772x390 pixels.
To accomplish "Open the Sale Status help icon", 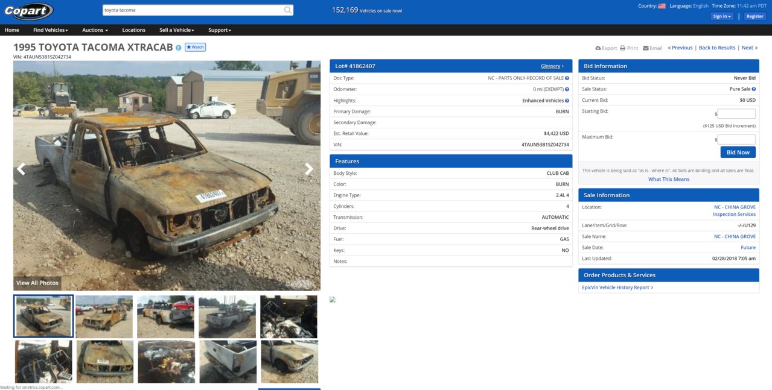I will click(x=754, y=89).
